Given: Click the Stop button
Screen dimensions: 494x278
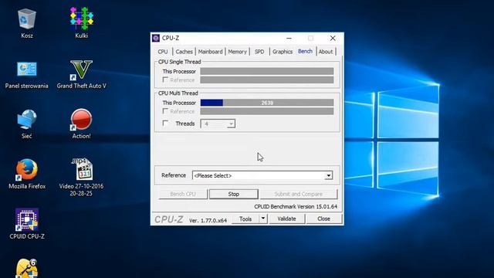Looking at the screenshot, I should pyautogui.click(x=234, y=194).
